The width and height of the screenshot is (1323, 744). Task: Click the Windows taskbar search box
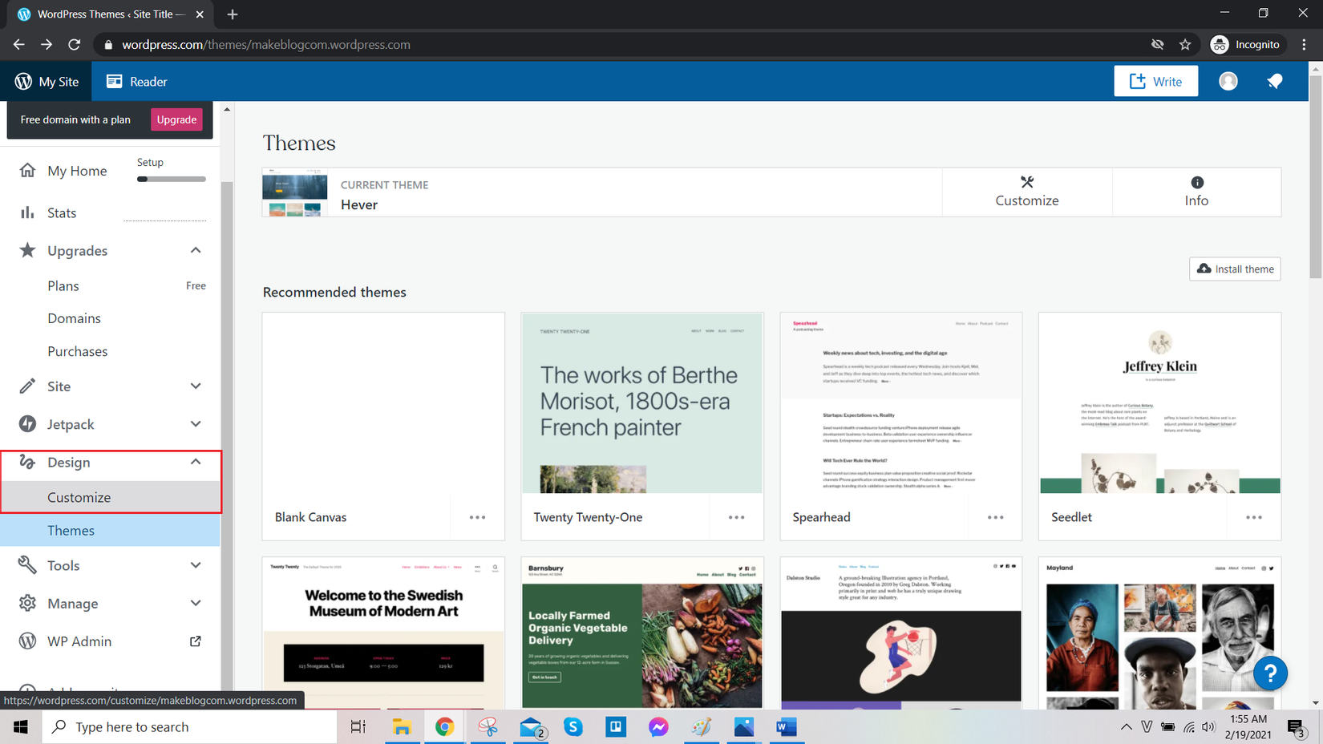click(x=189, y=727)
